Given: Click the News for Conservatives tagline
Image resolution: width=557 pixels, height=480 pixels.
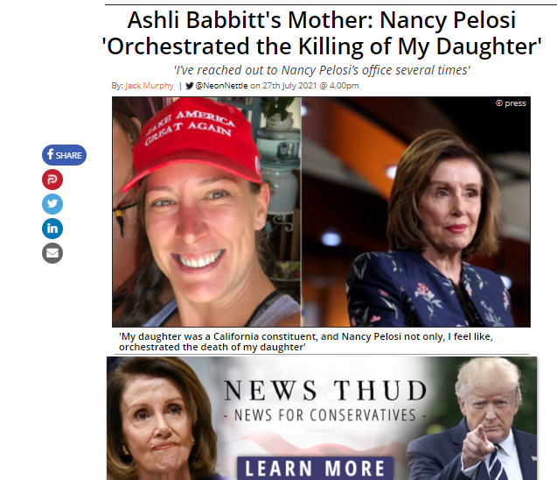Looking at the screenshot, I should click(325, 415).
